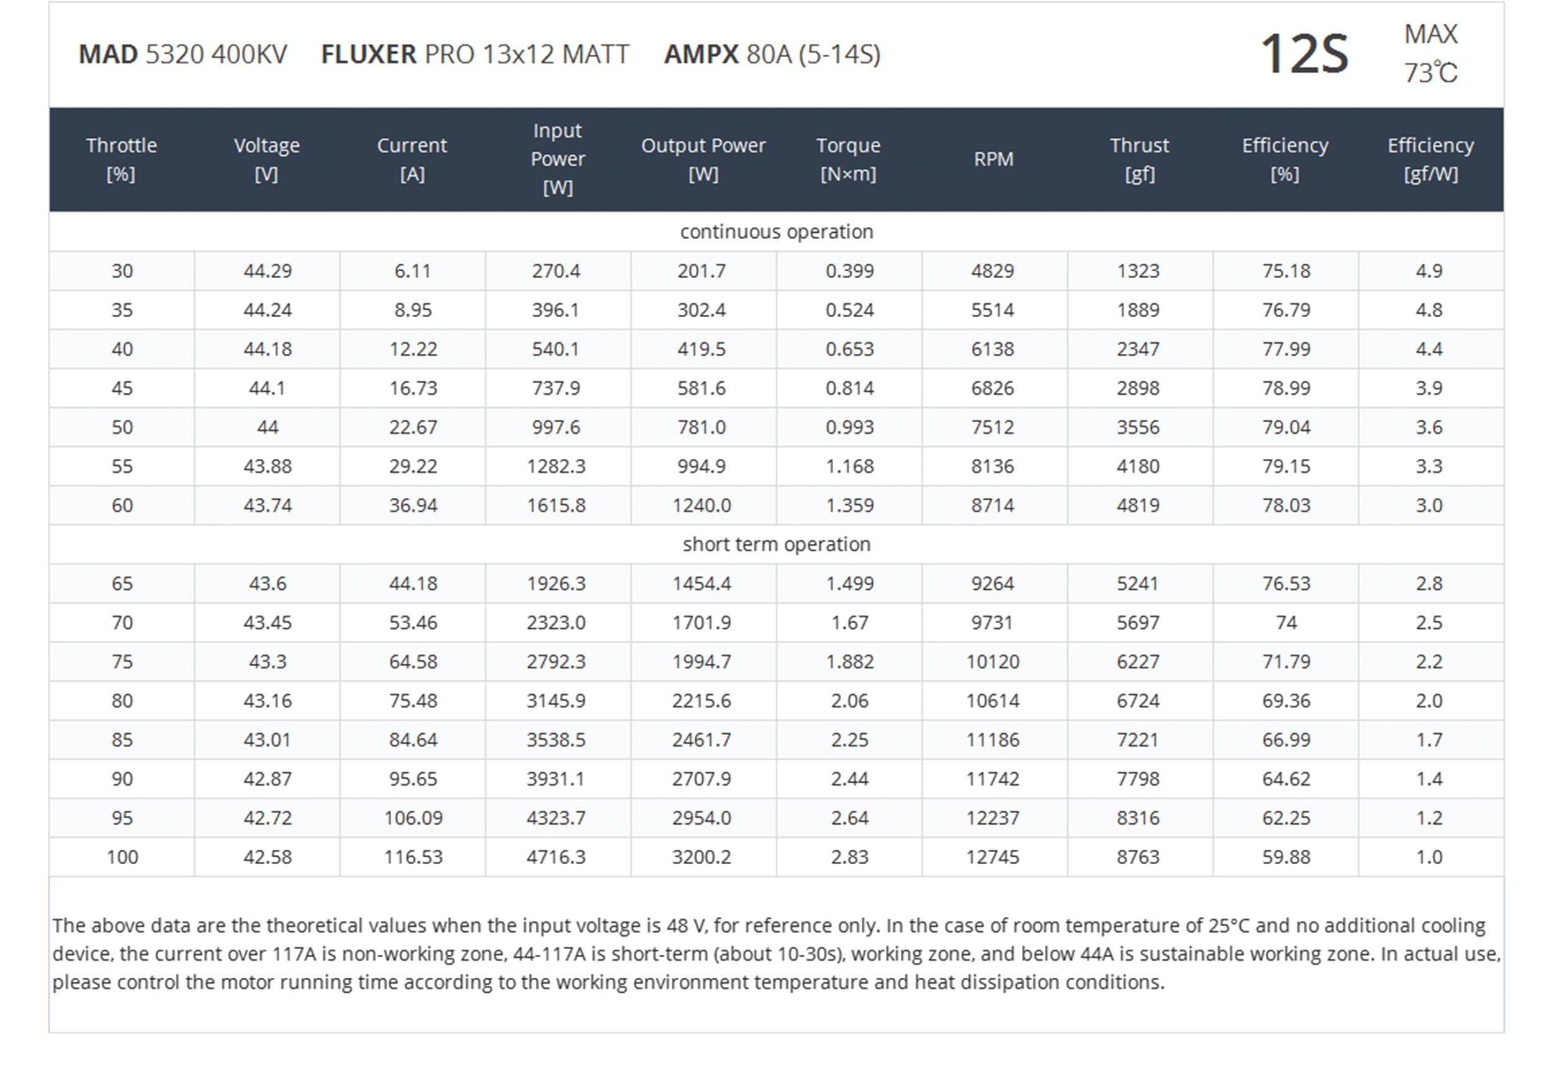
Task: Click the MAD 5320 400KV motor title
Action: [x=183, y=54]
